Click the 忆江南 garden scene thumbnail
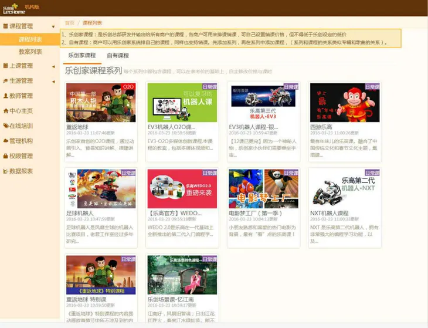Viewport: 428px width, 328px height. pos(182,275)
